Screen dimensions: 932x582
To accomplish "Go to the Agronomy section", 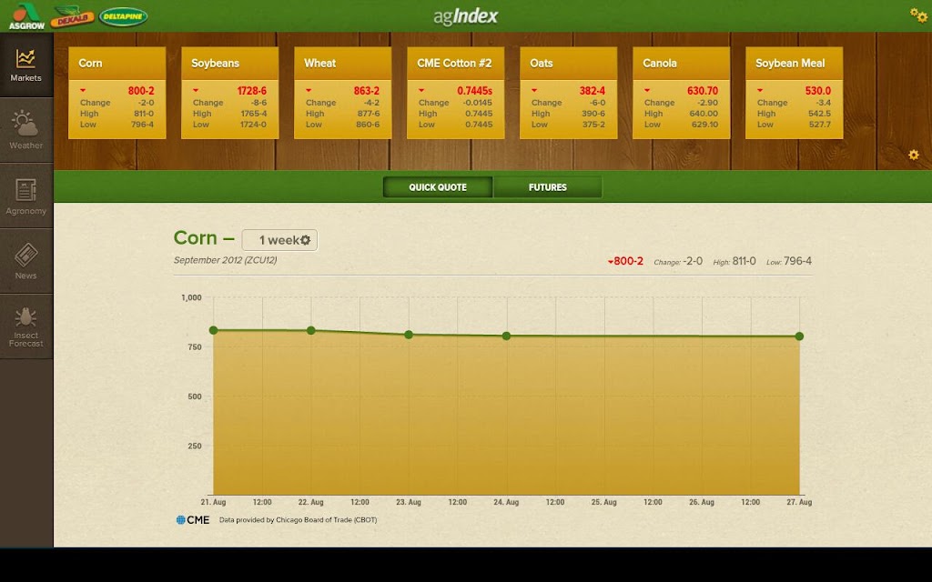I will point(26,196).
